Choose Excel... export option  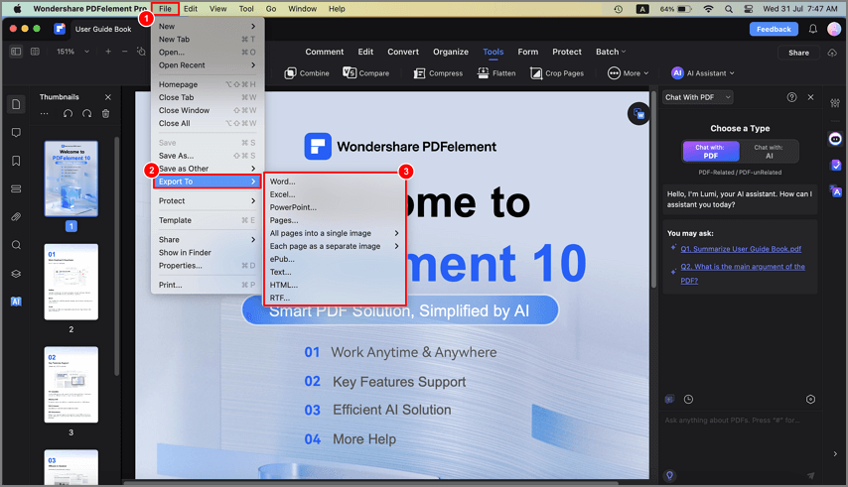tap(335, 194)
